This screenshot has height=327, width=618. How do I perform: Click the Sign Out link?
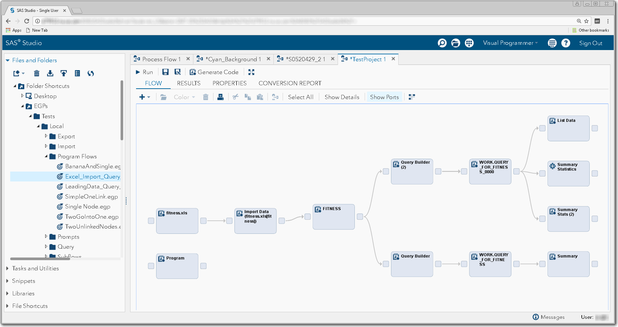coord(590,43)
